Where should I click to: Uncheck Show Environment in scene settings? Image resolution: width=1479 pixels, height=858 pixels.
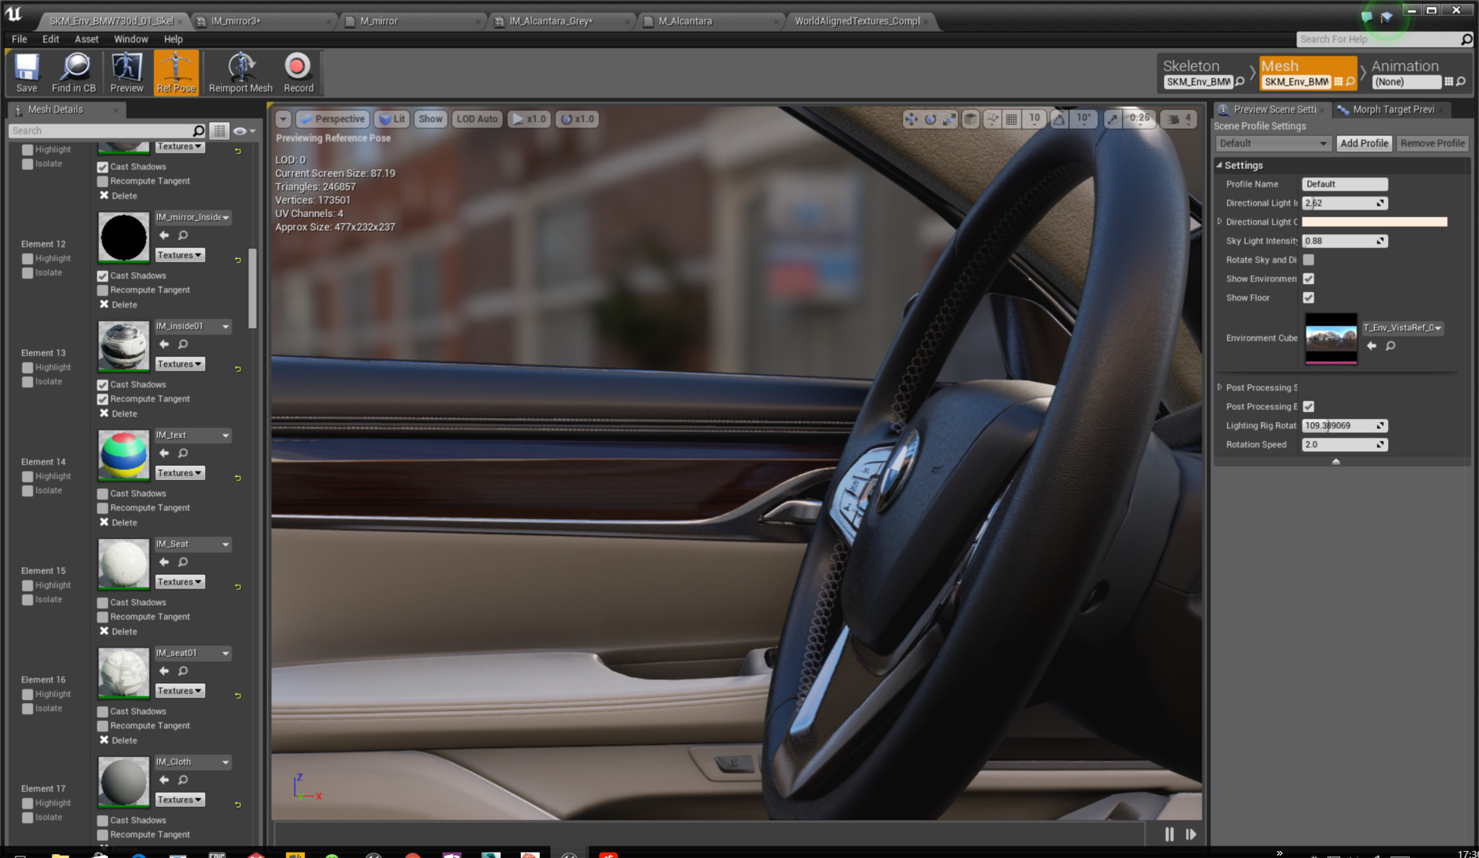pyautogui.click(x=1308, y=279)
